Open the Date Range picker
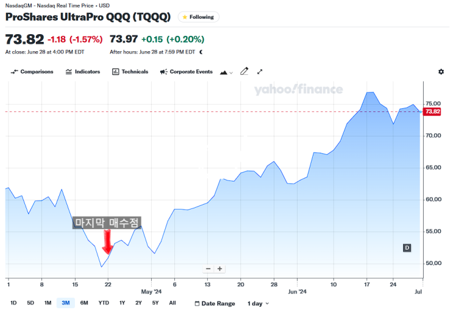This screenshot has height=313, width=453. coord(215,303)
